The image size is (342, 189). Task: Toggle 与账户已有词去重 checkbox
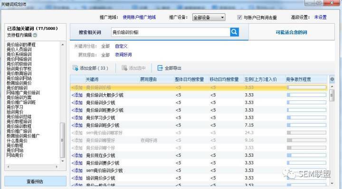pyautogui.click(x=239, y=17)
